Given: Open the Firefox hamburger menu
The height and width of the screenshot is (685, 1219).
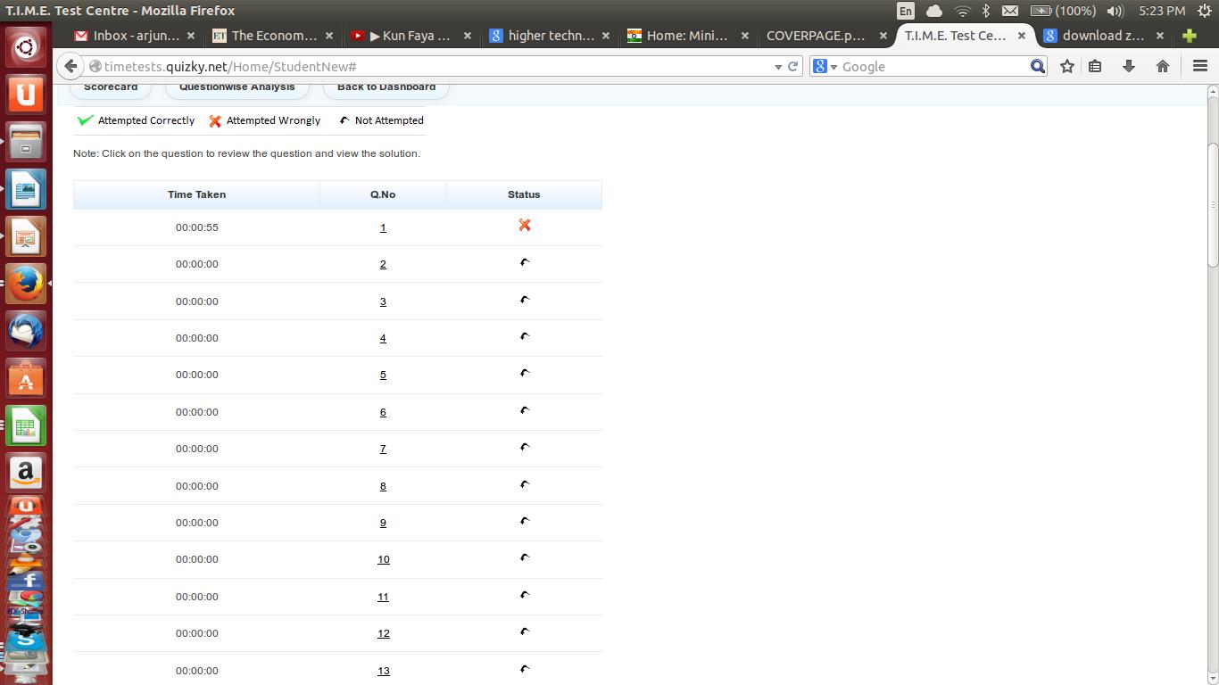Looking at the screenshot, I should [x=1199, y=67].
